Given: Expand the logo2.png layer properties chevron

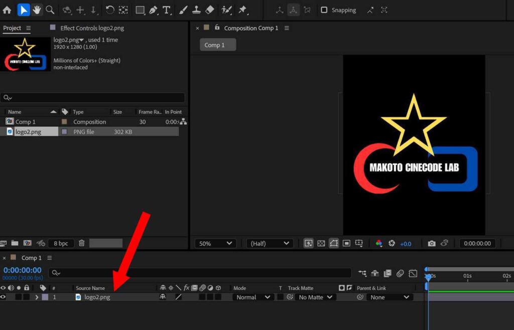Looking at the screenshot, I should tap(37, 297).
